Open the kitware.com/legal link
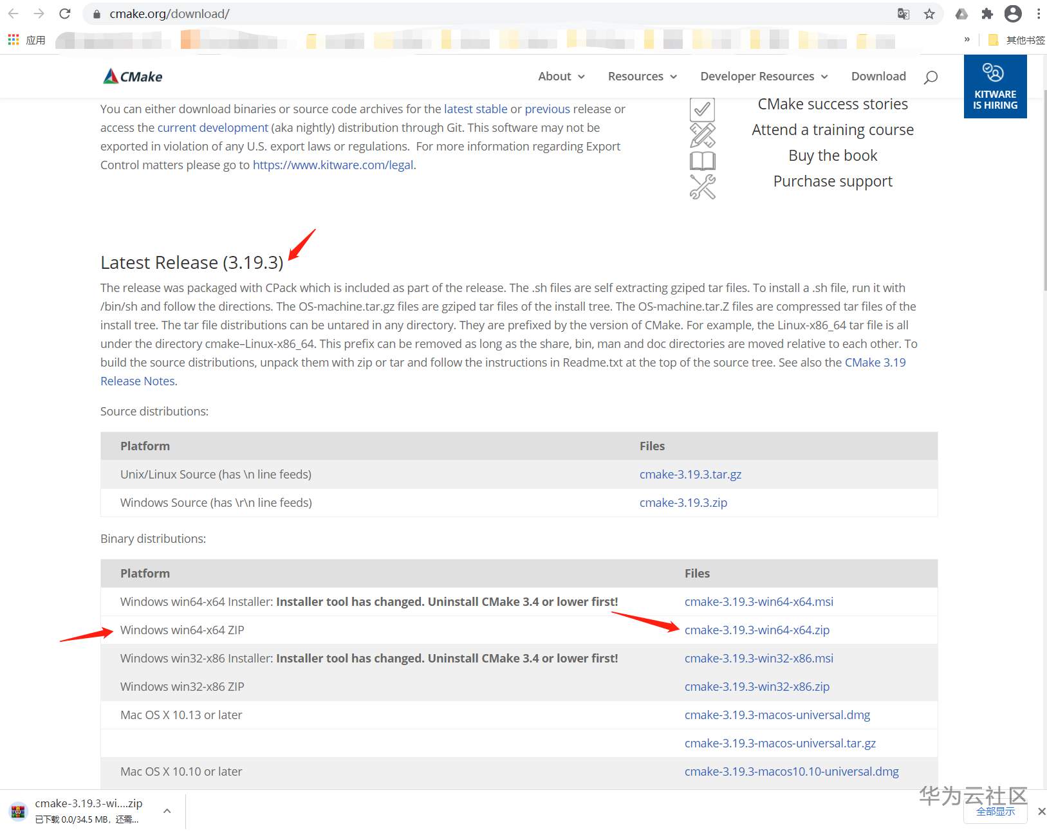Screen dimensions: 1047x831 click(x=333, y=165)
